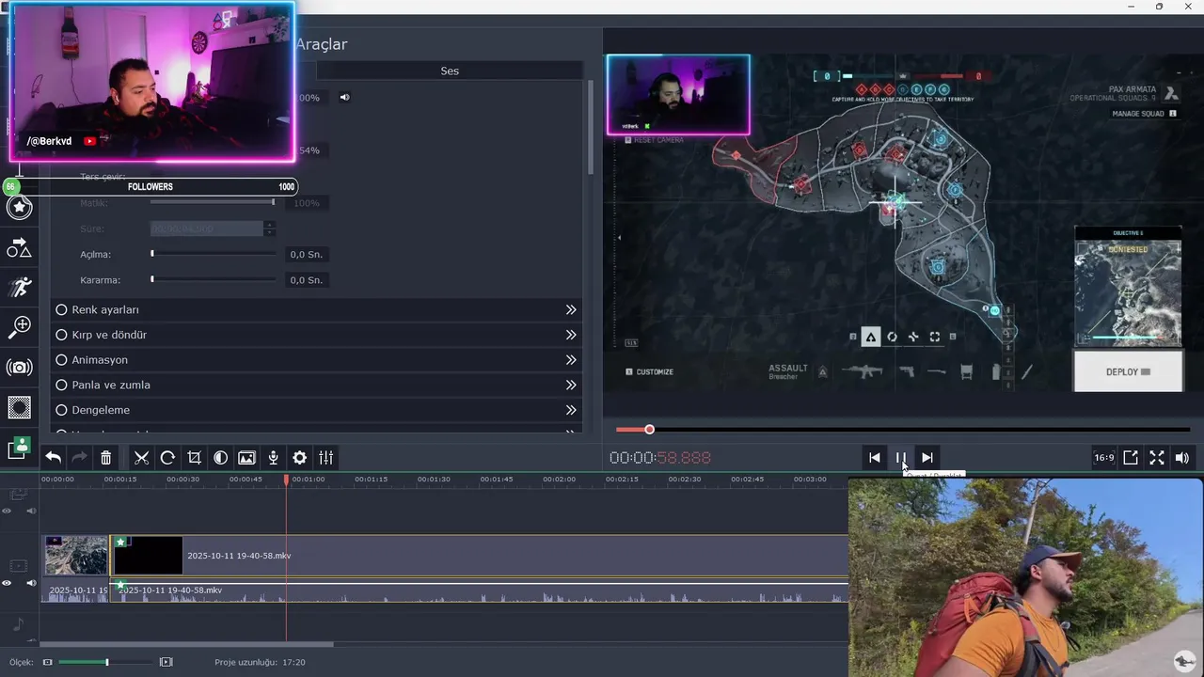
Task: Click the timeline horizontal scrollbar
Action: tap(186, 644)
